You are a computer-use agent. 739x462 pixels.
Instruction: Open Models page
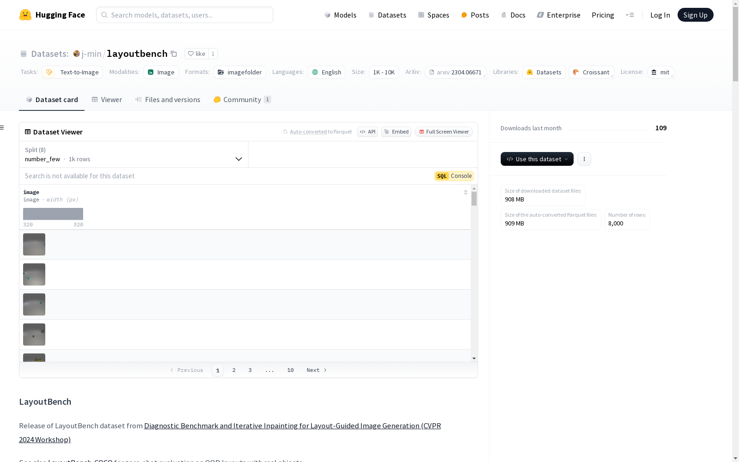click(x=340, y=15)
